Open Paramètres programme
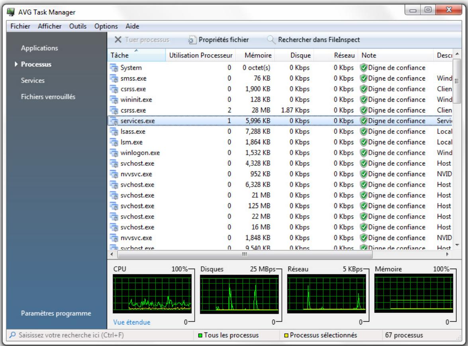 coord(56,313)
